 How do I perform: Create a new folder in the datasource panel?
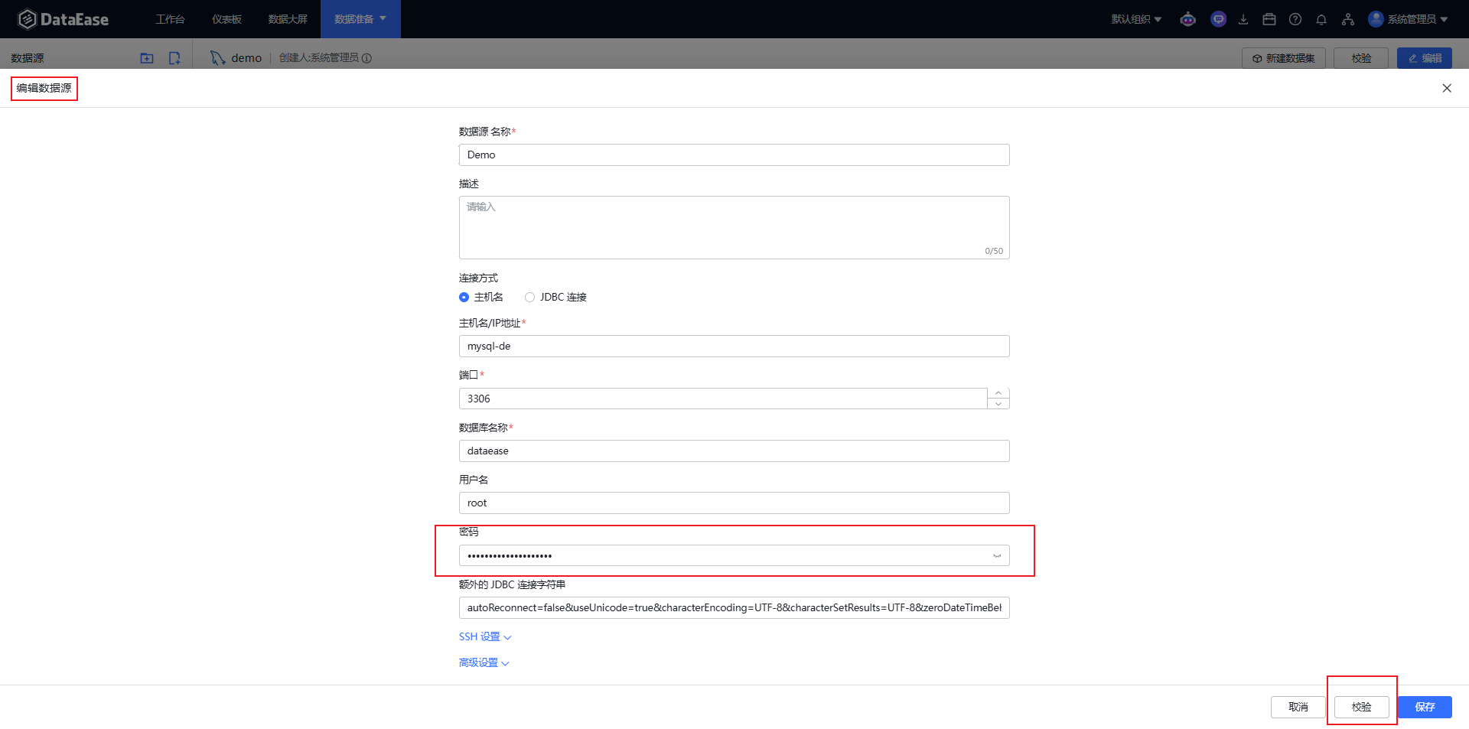[146, 57]
